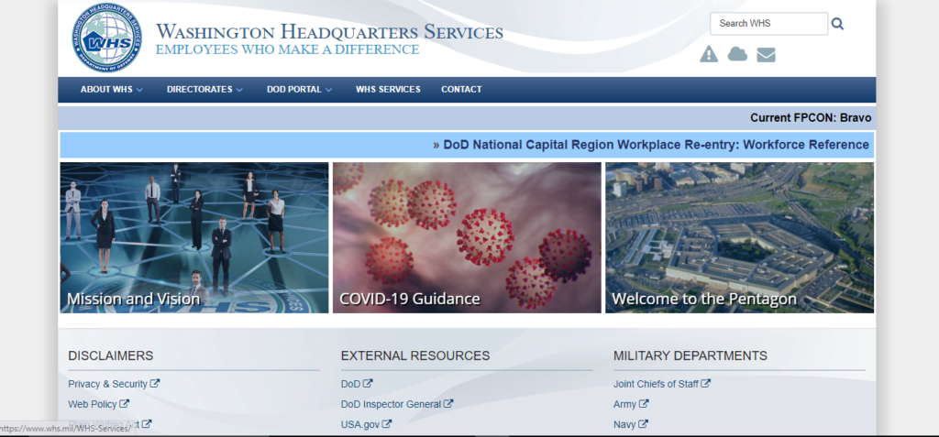939x437 pixels.
Task: Click external-link icon beside Joint Chiefs of Staff
Action: [705, 384]
